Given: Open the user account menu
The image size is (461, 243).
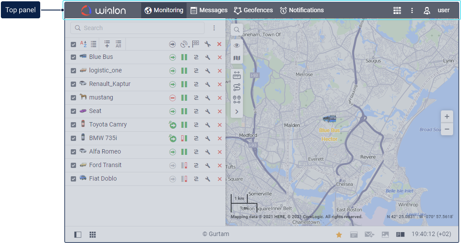Looking at the screenshot, I should [437, 10].
